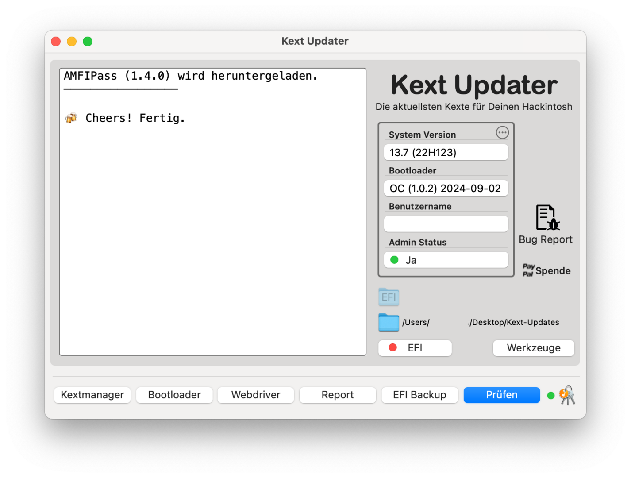Click the 'Die aktuellsten Kexte für Deinen Hackintosh' subtitle
The height and width of the screenshot is (478, 631).
(474, 107)
